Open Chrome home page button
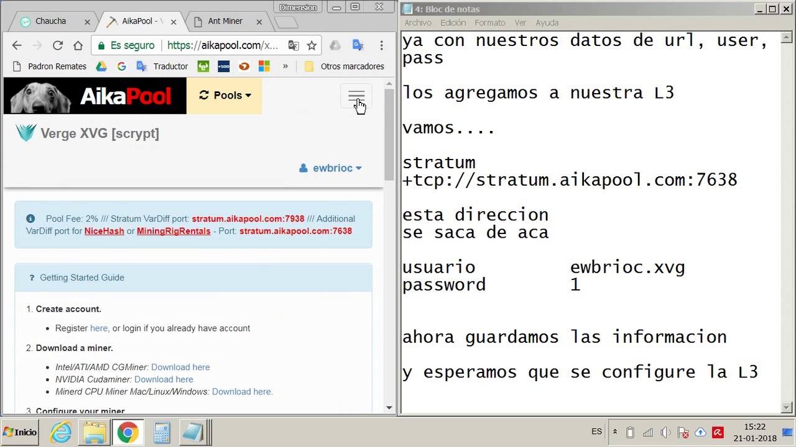796x447 pixels. coord(78,45)
